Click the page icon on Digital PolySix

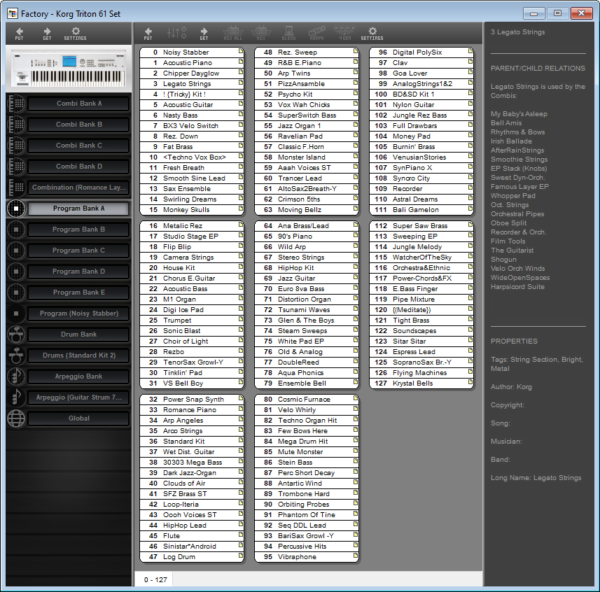click(470, 51)
